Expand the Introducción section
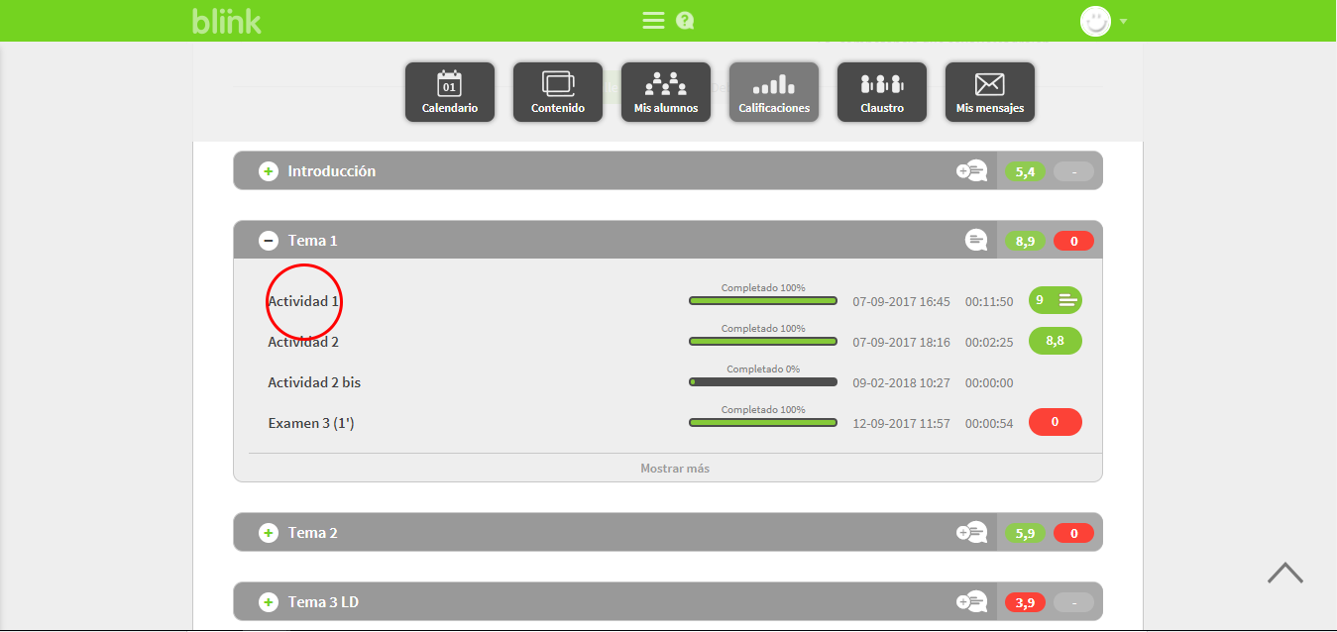The image size is (1337, 632). pos(269,171)
